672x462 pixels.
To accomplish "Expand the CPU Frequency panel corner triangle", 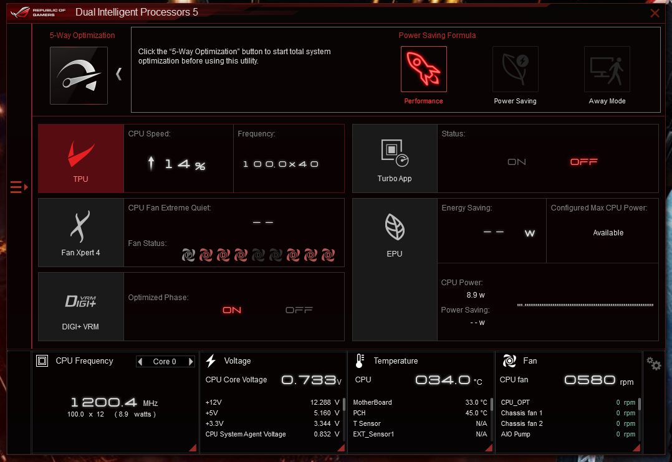I will pos(193,448).
